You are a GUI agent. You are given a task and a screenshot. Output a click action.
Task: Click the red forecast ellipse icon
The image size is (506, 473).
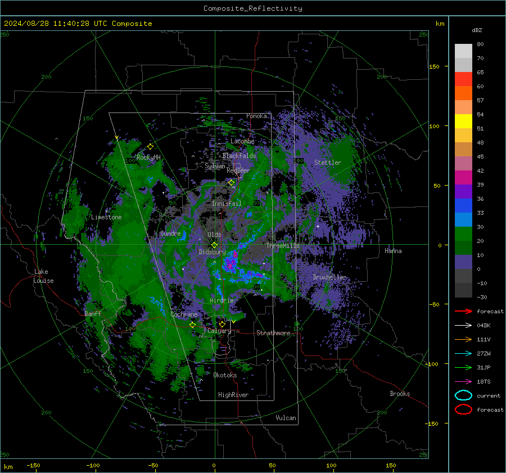pos(463,409)
